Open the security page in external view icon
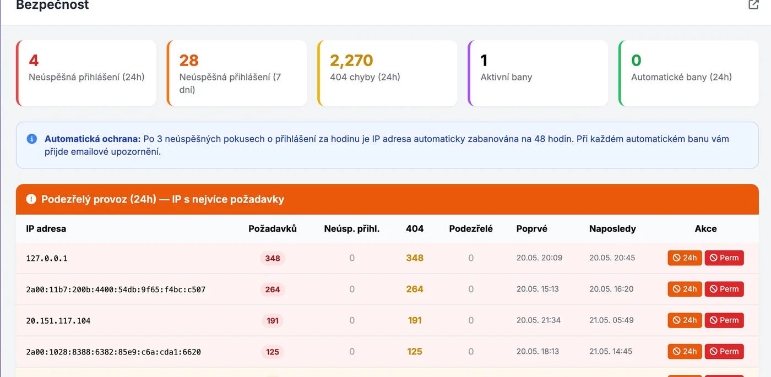 click(x=753, y=4)
